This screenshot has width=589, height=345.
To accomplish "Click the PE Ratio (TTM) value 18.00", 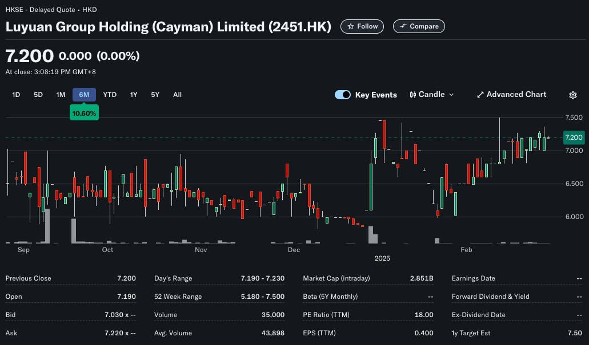I will [x=424, y=315].
